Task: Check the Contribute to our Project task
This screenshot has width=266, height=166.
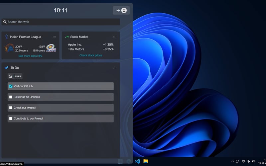Action: click(x=11, y=119)
